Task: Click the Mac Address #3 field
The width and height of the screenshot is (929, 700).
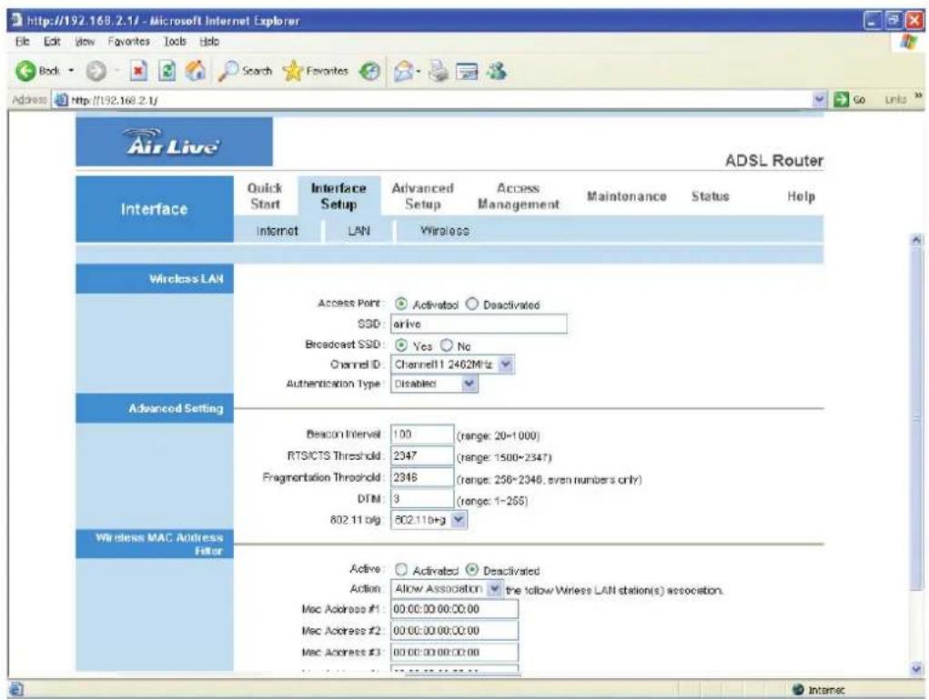Action: 454,652
